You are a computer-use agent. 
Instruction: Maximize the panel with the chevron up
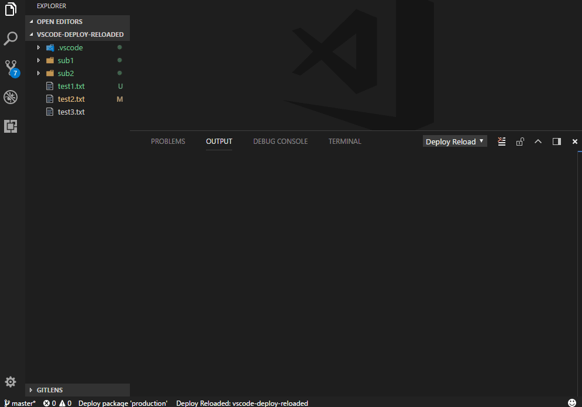click(538, 142)
